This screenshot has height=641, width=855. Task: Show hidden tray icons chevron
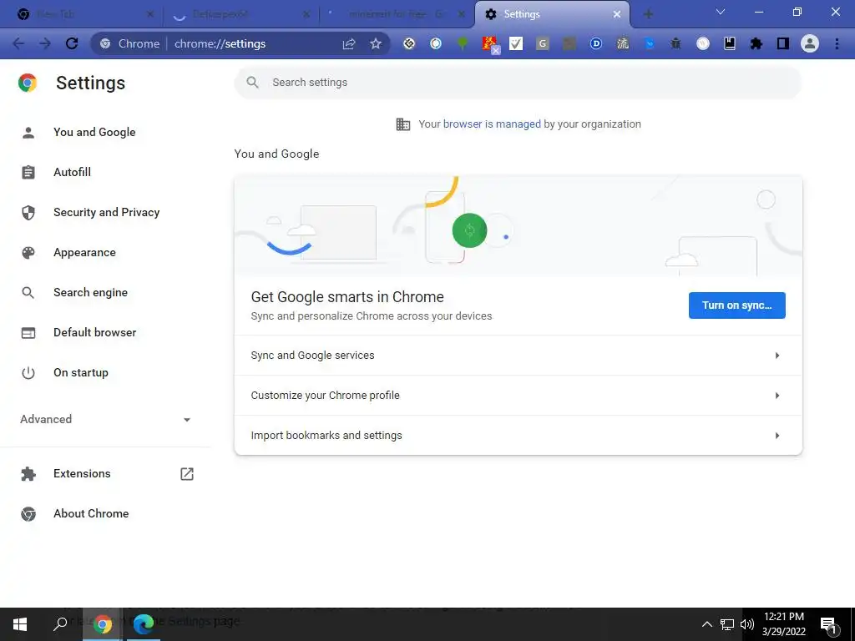(x=706, y=624)
